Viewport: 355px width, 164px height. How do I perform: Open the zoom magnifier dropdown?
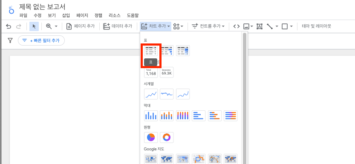52,26
